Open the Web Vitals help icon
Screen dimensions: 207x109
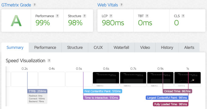pos(121,5)
